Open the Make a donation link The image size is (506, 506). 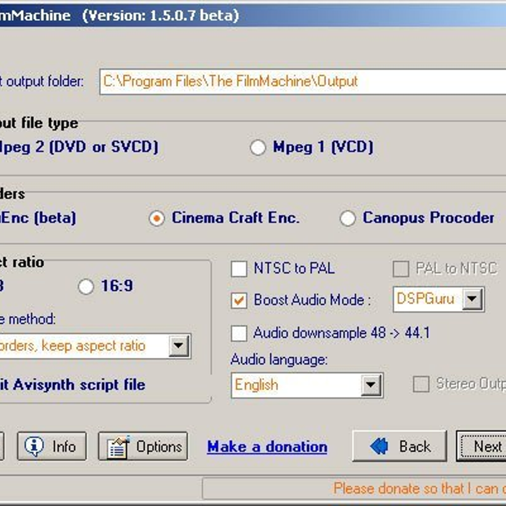click(267, 447)
